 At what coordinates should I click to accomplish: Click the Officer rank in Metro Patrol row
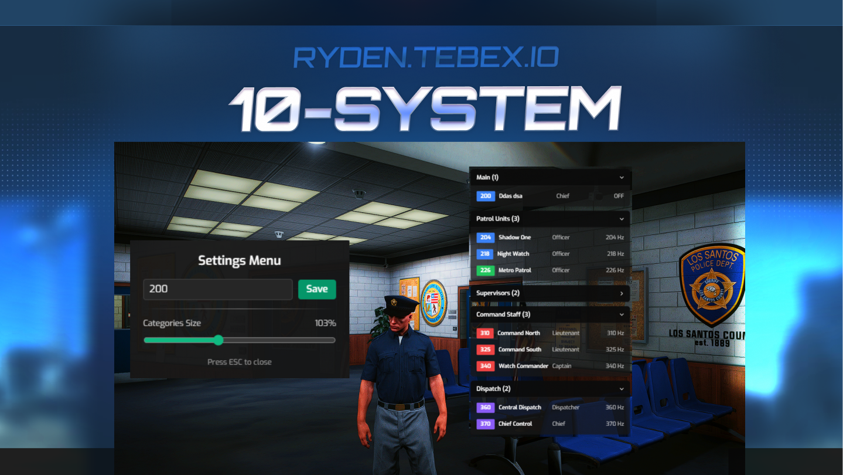point(561,270)
